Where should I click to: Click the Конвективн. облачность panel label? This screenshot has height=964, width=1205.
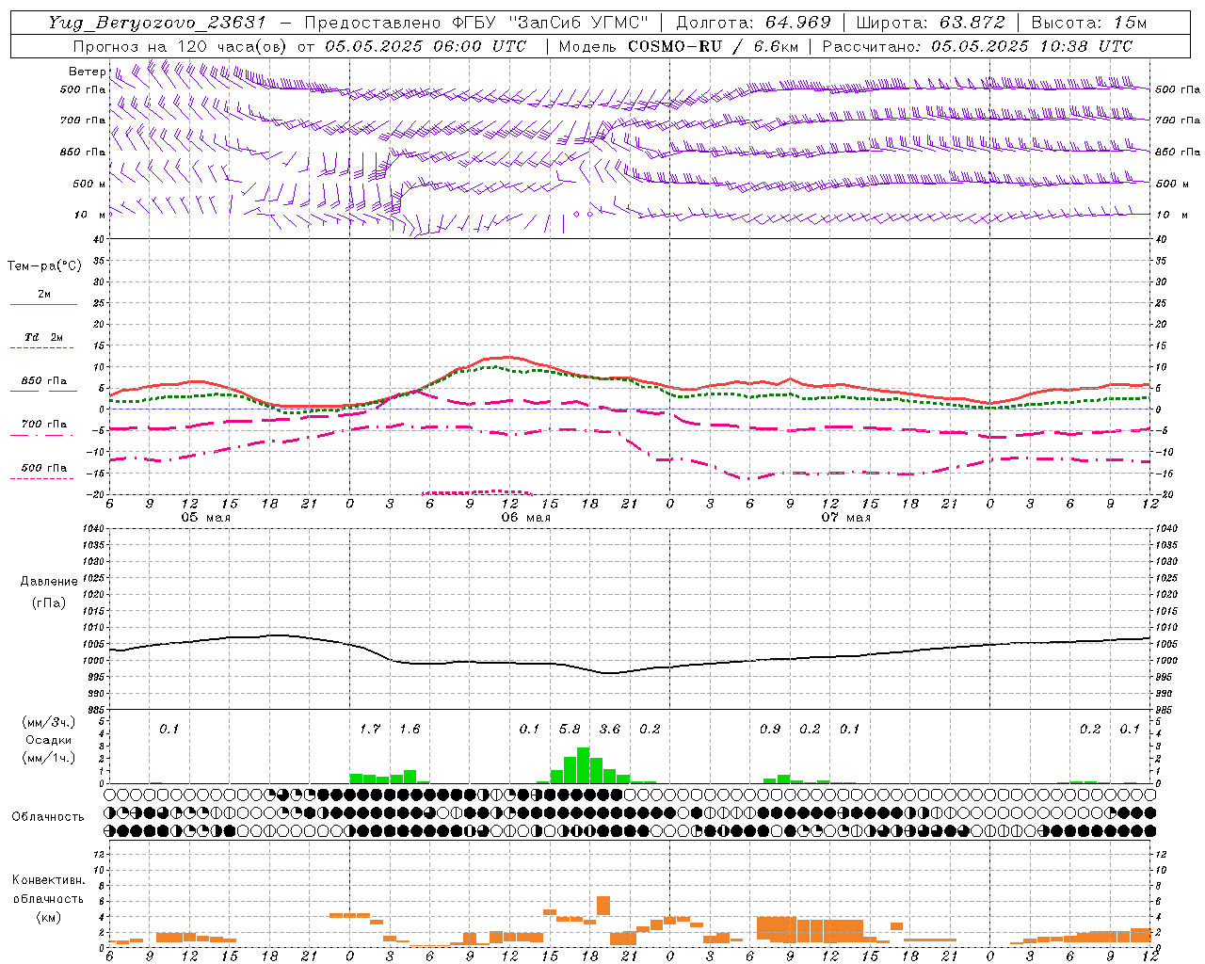coord(48,890)
